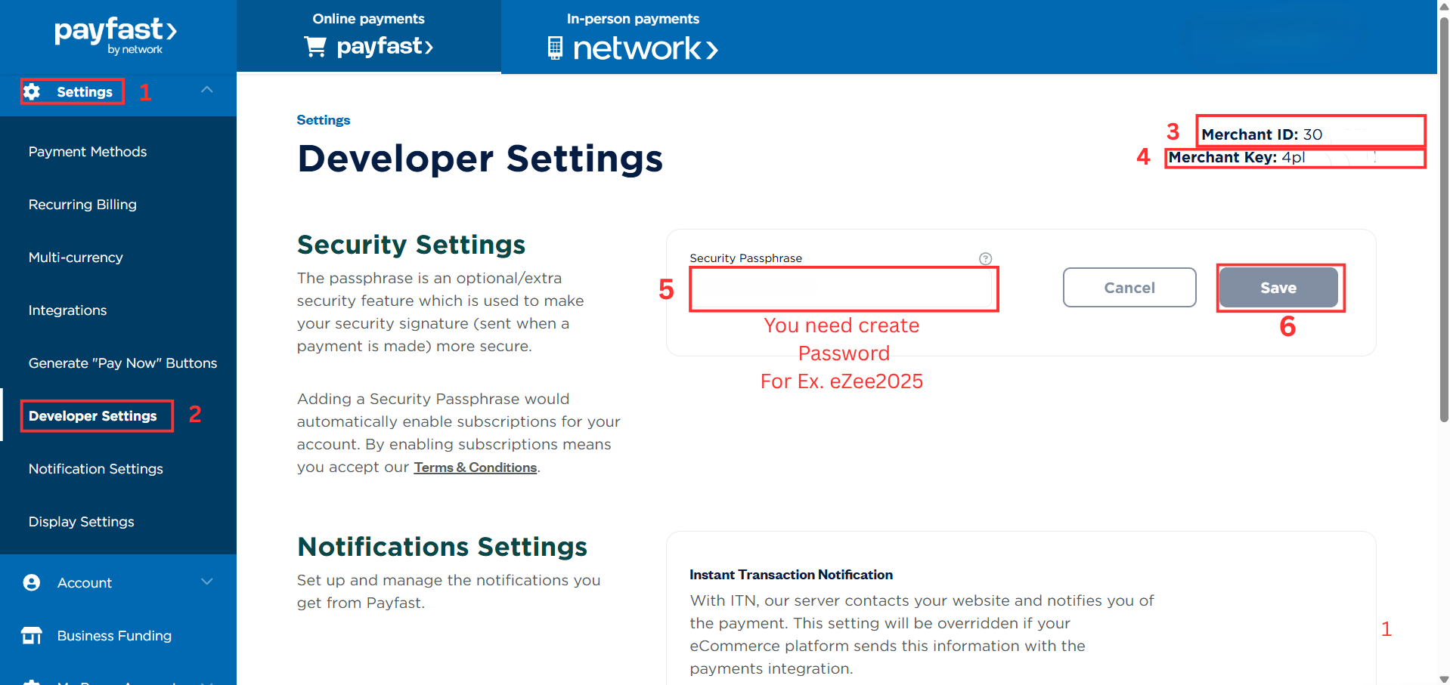This screenshot has width=1450, height=685.
Task: Click the Merchant Key value text
Action: (1294, 157)
